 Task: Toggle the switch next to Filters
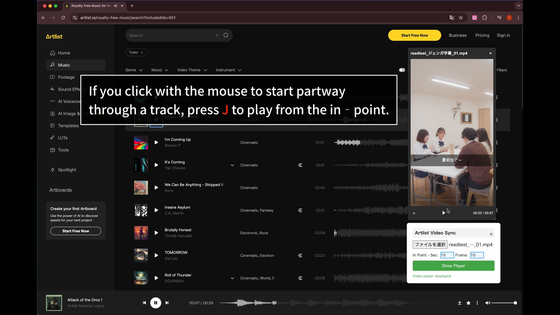[x=402, y=70]
